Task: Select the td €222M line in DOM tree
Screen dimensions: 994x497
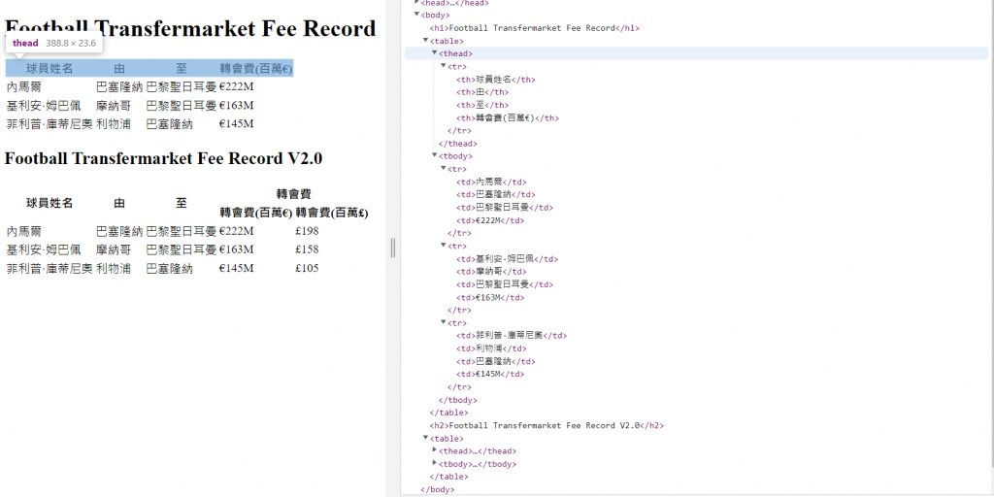Action: click(x=490, y=220)
